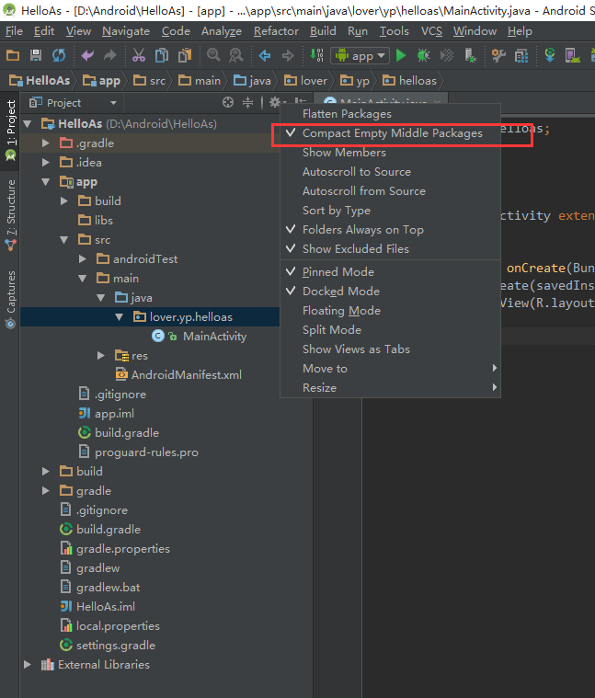Click the Collapse All icon in Project panel
Screen dimensions: 595x698
coord(247,102)
